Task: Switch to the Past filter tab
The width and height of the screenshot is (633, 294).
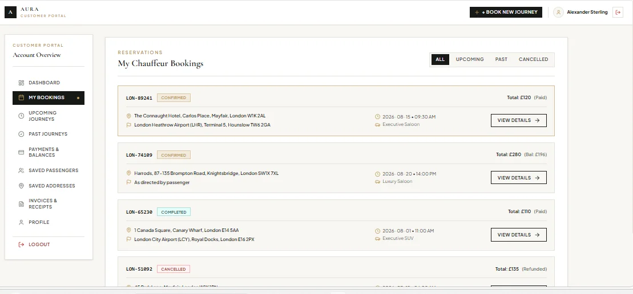Action: [x=501, y=60]
